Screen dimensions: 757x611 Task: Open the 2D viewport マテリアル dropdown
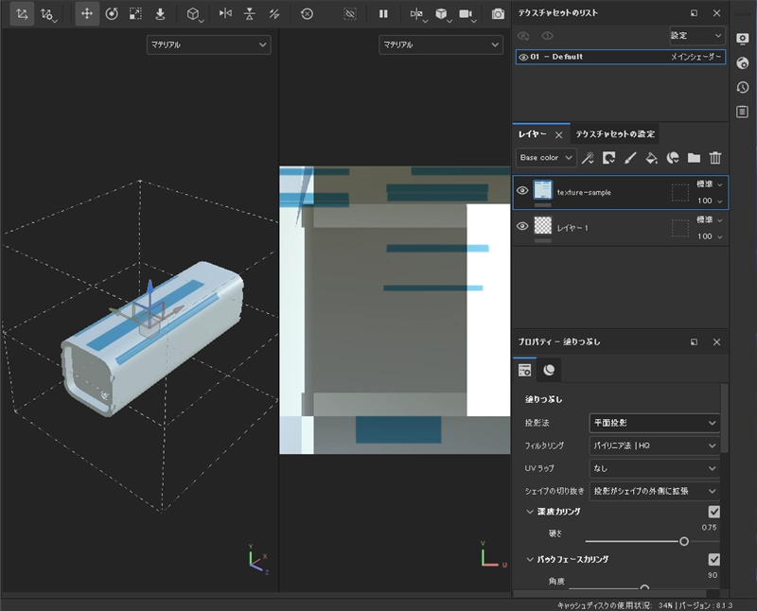coord(441,44)
